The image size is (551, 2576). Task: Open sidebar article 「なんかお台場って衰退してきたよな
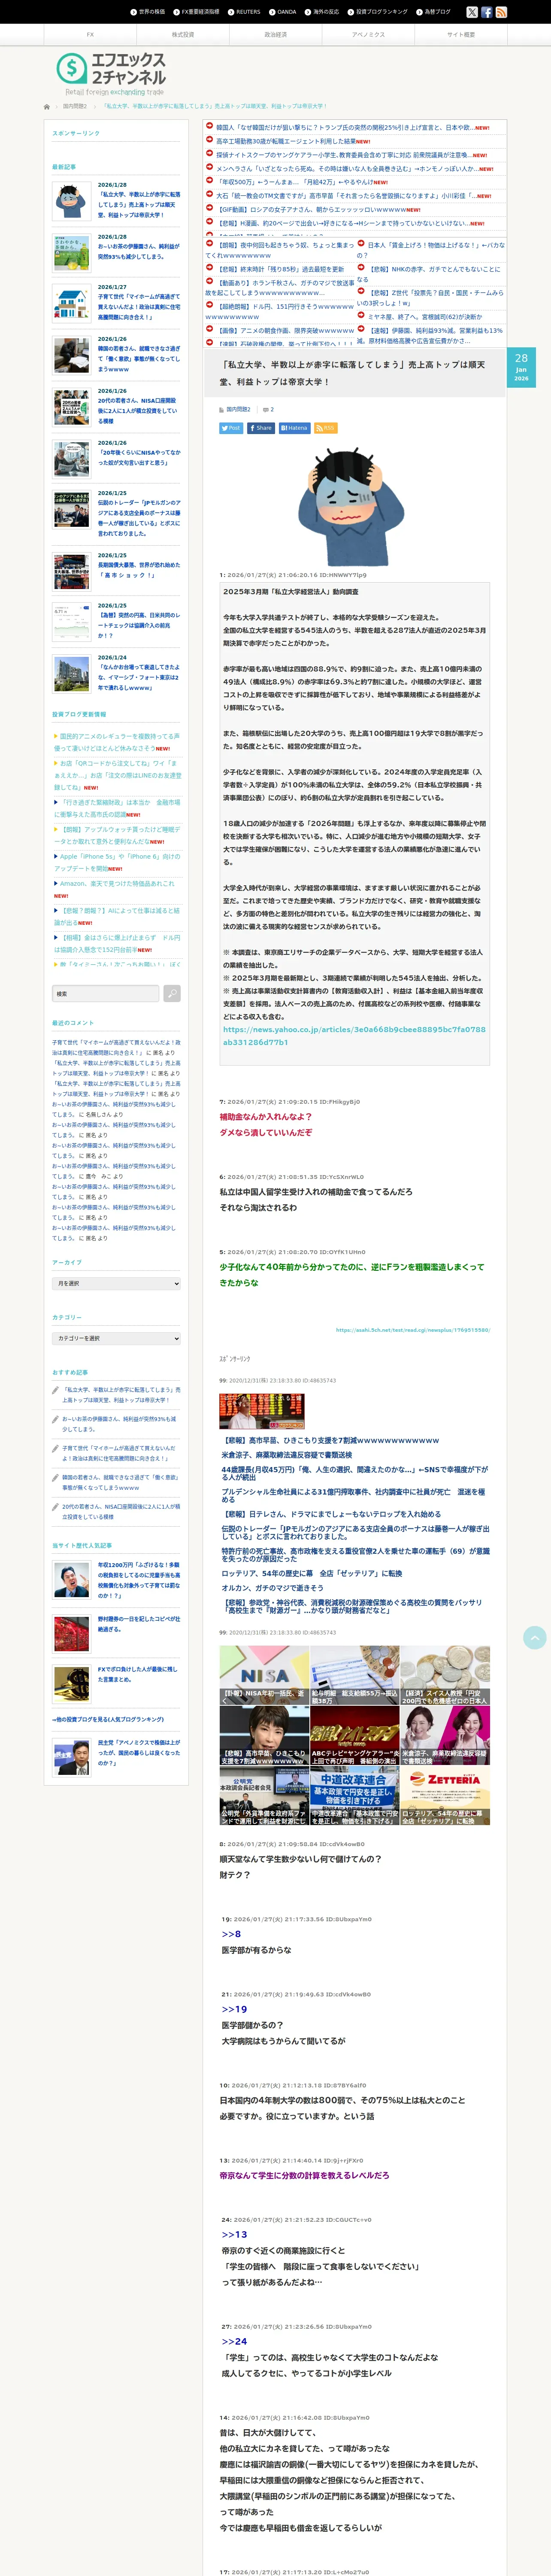click(x=139, y=677)
